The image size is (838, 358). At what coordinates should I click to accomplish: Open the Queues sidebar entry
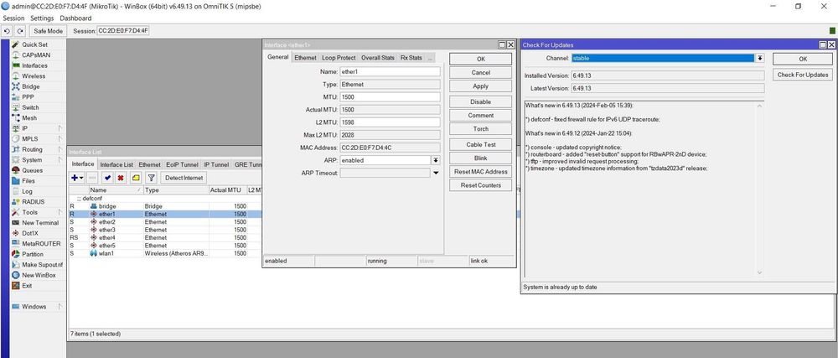point(32,170)
